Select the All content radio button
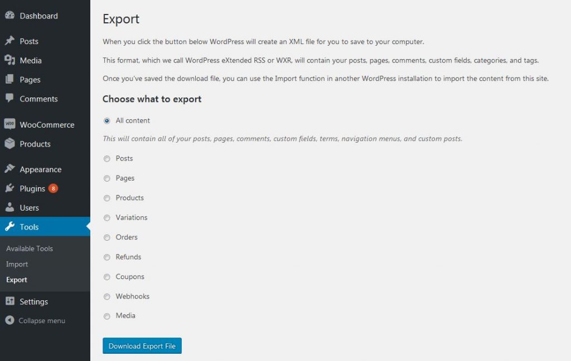The width and height of the screenshot is (571, 361). 107,121
